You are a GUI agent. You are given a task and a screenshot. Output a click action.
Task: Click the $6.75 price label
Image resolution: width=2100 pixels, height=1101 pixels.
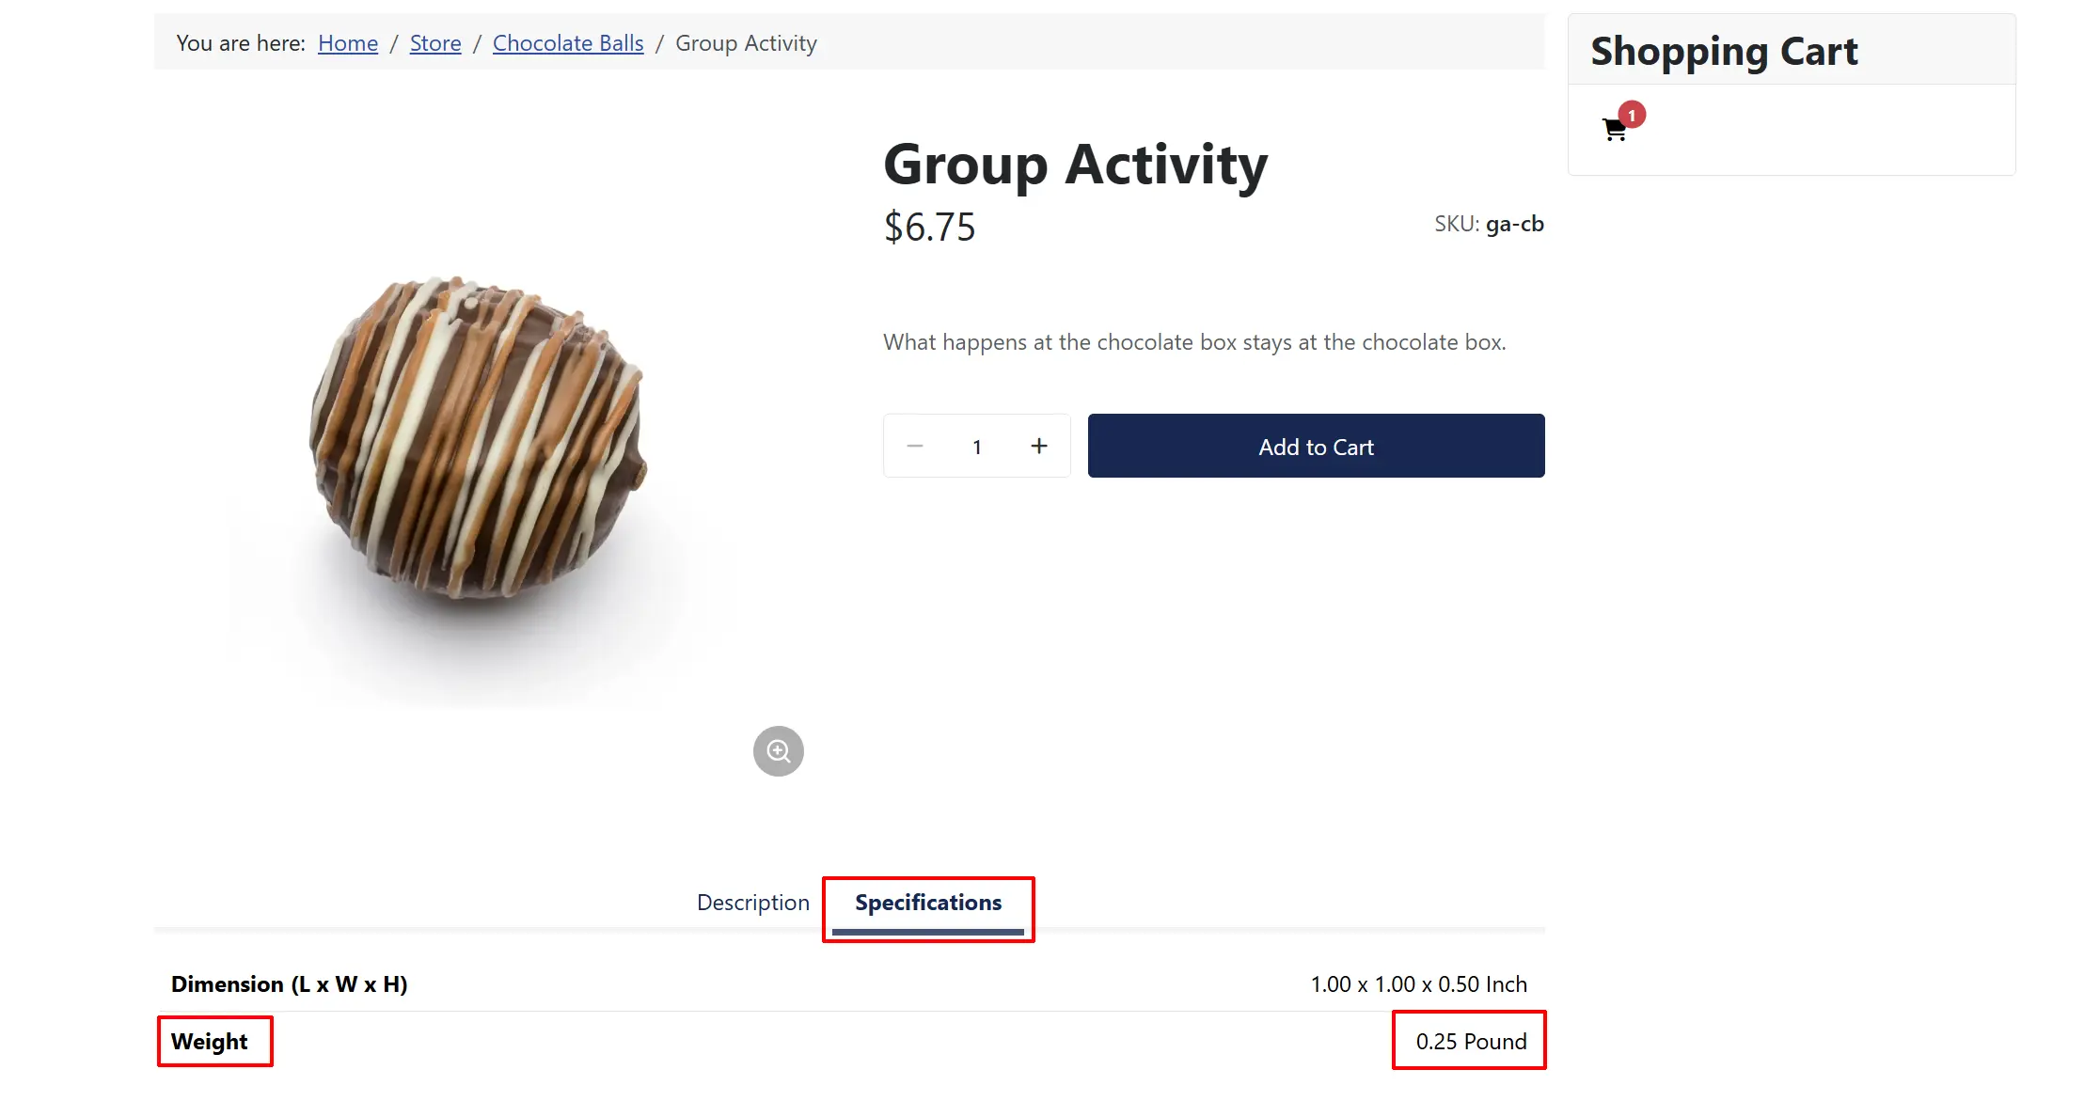coord(929,228)
